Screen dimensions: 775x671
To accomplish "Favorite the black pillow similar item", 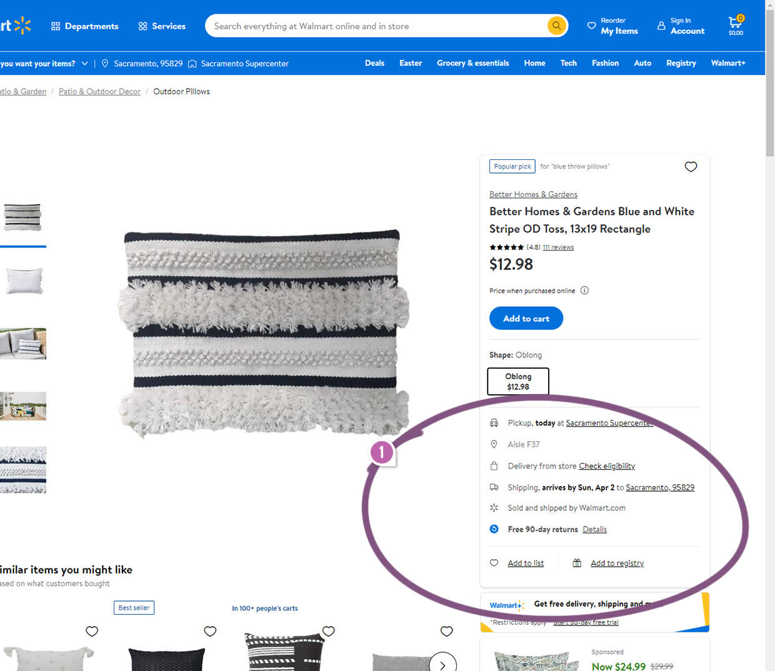I will (210, 632).
